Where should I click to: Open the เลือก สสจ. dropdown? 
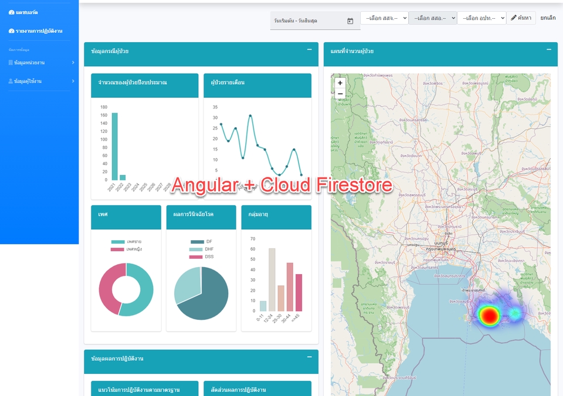(384, 18)
